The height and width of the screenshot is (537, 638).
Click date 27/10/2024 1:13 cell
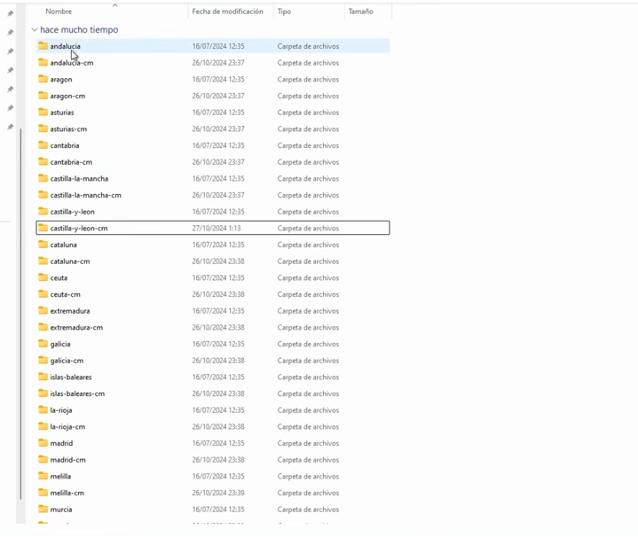217,229
